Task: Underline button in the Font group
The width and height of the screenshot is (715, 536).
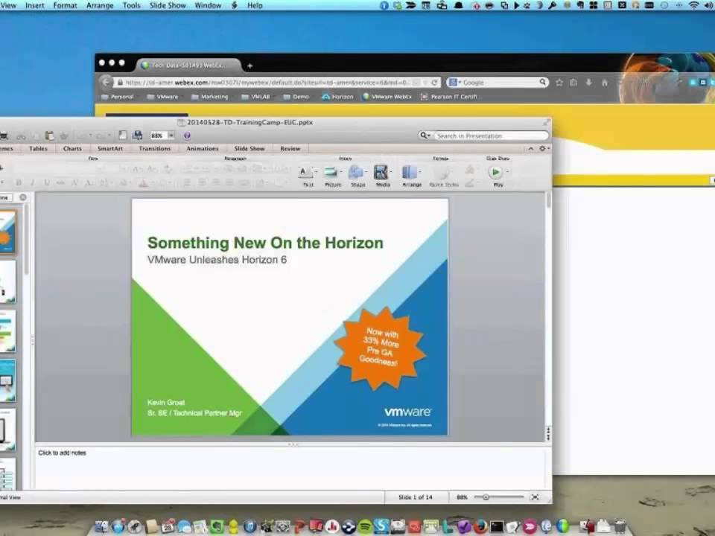Action: click(46, 183)
